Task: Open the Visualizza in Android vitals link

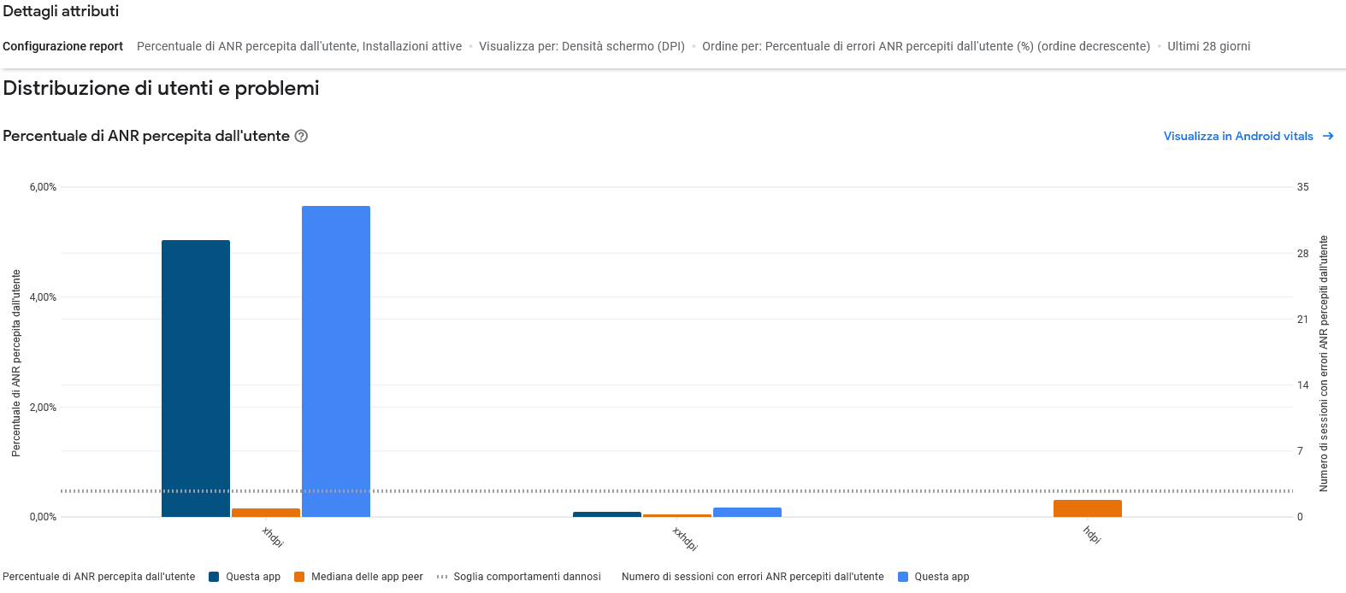Action: [x=1237, y=136]
